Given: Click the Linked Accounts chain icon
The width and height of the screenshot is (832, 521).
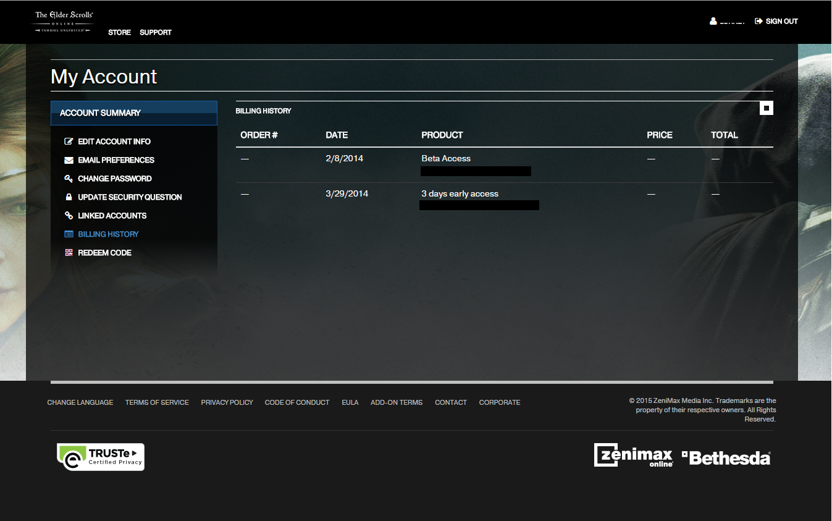Looking at the screenshot, I should pyautogui.click(x=69, y=216).
